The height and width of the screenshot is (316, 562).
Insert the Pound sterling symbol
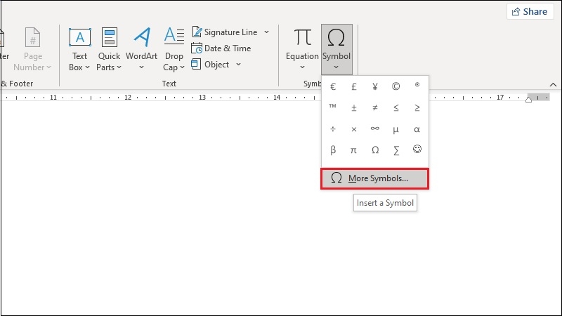pyautogui.click(x=354, y=86)
